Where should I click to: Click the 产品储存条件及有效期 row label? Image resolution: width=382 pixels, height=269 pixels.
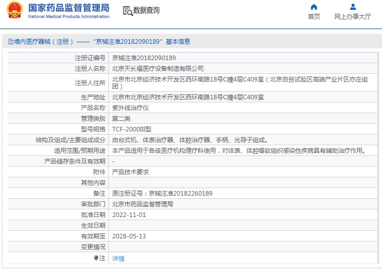click(75, 162)
